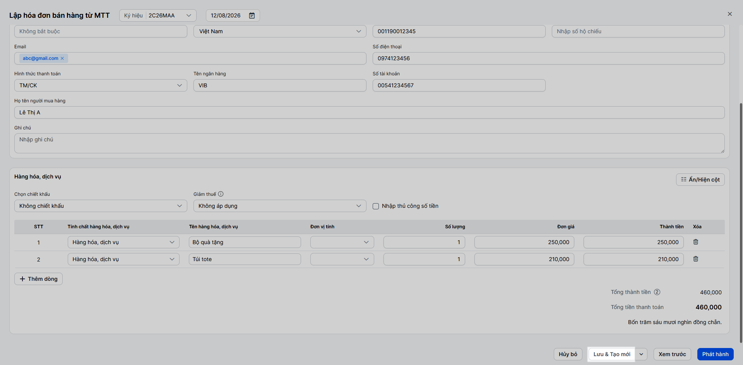Click the Nhập số hộ chiếu field
The height and width of the screenshot is (365, 743).
(638, 31)
